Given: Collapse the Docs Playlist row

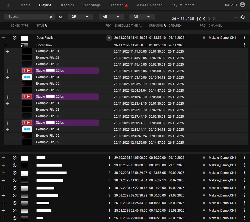Looking at the screenshot, I should click(x=3, y=38).
